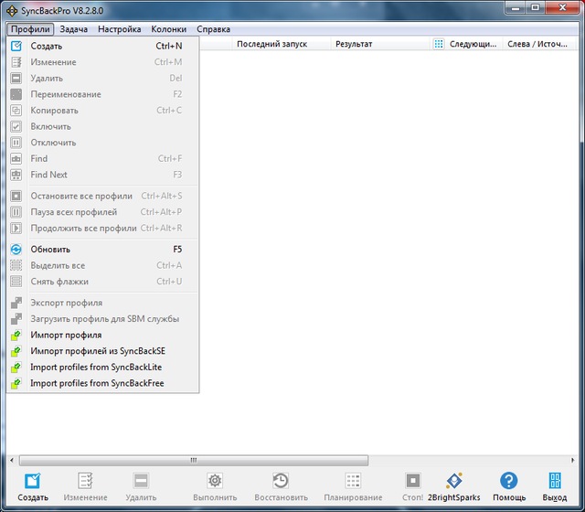
Task: Click the Изменение toolbar icon
Action: [x=85, y=481]
